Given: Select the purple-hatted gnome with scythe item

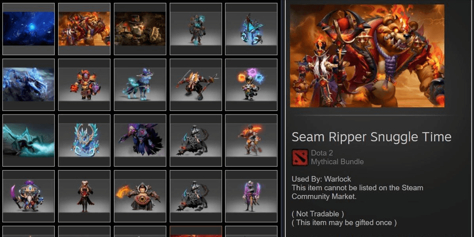Looking at the screenshot, I should coord(28,196).
